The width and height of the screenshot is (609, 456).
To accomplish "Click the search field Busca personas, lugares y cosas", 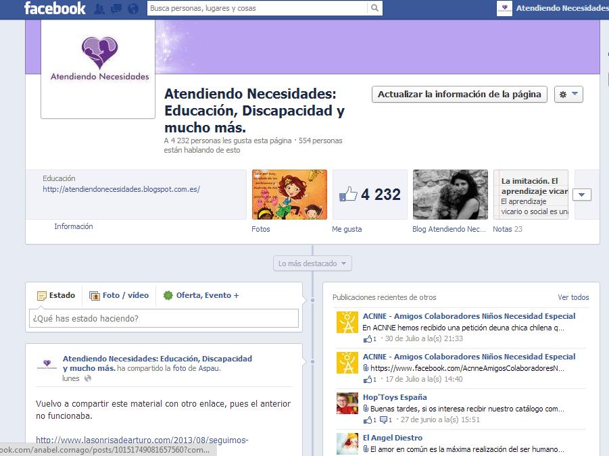I will [x=257, y=8].
